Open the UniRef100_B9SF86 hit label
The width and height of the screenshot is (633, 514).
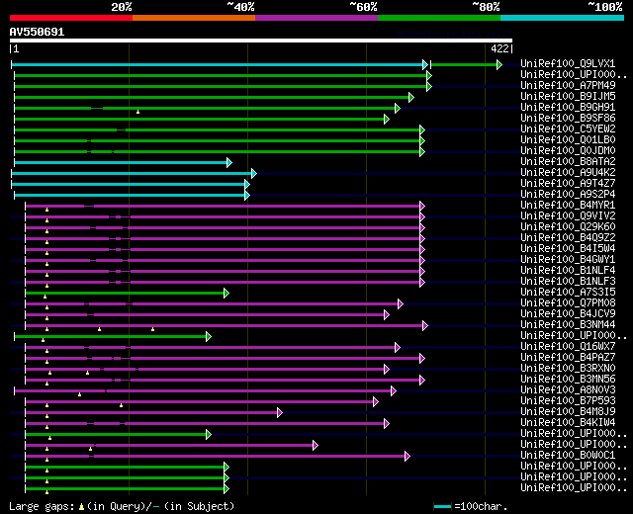(568, 118)
